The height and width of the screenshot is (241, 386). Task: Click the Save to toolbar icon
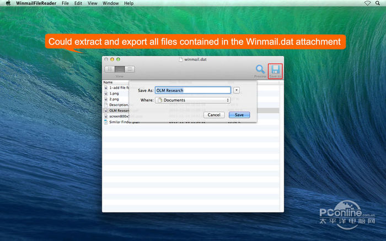point(275,70)
